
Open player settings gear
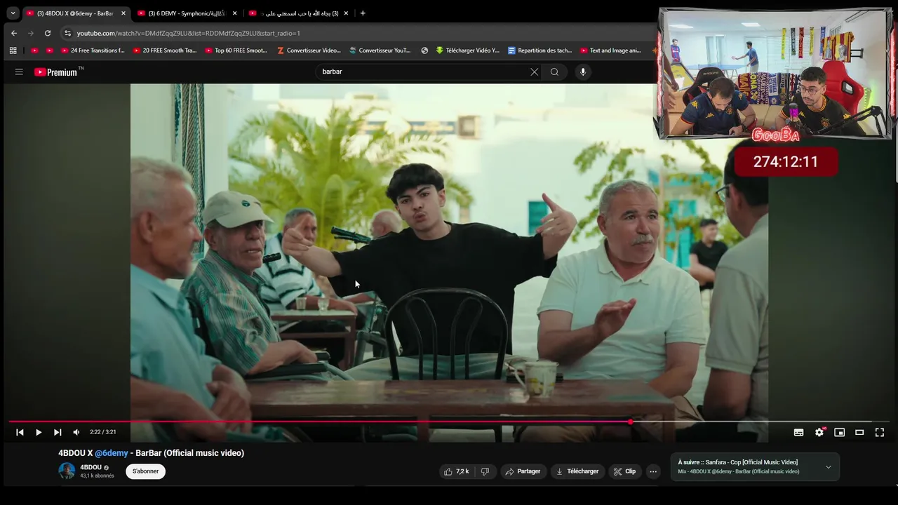[819, 432]
